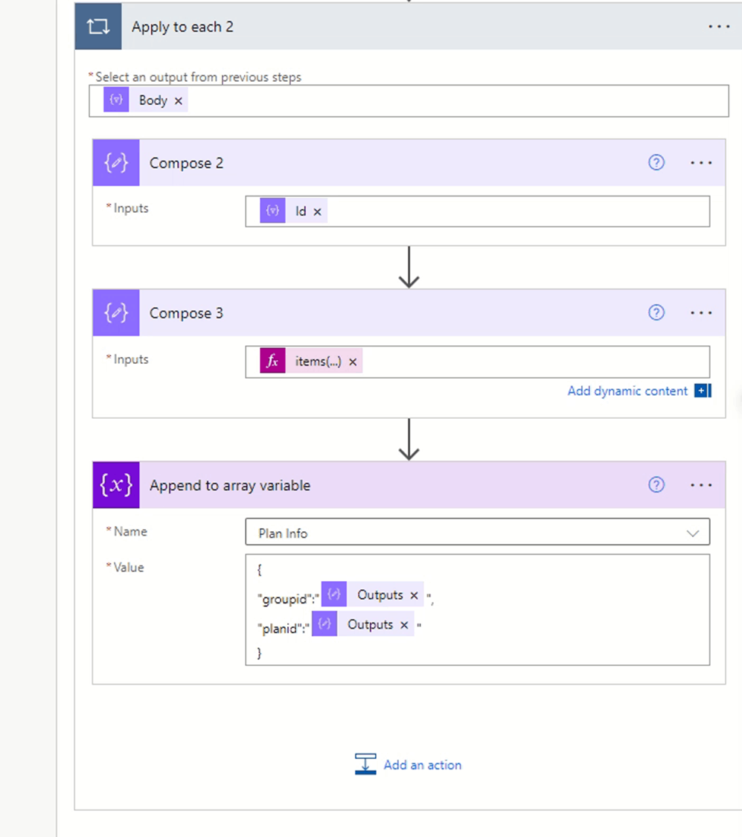Viewport: 742px width, 837px height.
Task: Focus the Compose 2 Inputs field
Action: pyautogui.click(x=477, y=211)
